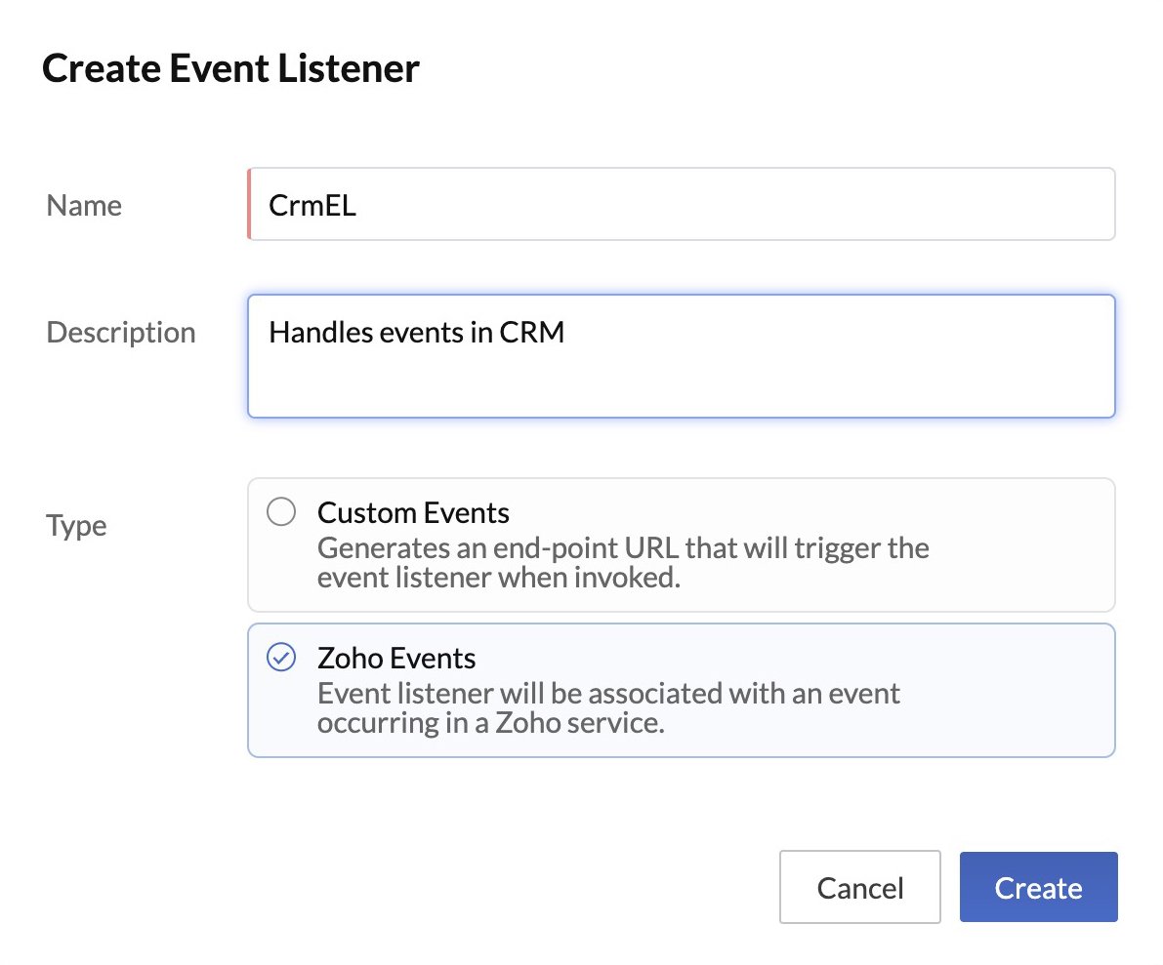Choose the Custom Events option card
This screenshot has height=965, width=1163.
click(681, 544)
